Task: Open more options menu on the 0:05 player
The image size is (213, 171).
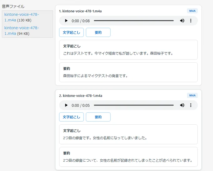Action: [191, 105]
